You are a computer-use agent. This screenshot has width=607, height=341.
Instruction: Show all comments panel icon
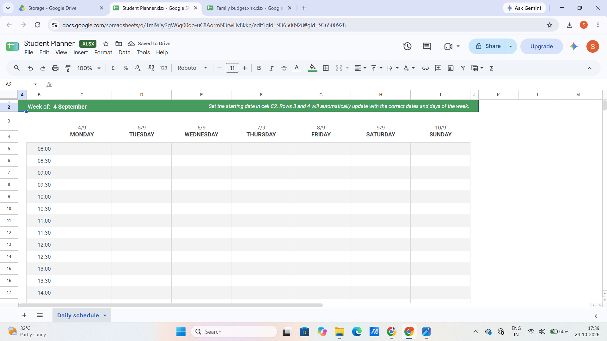pyautogui.click(x=427, y=46)
